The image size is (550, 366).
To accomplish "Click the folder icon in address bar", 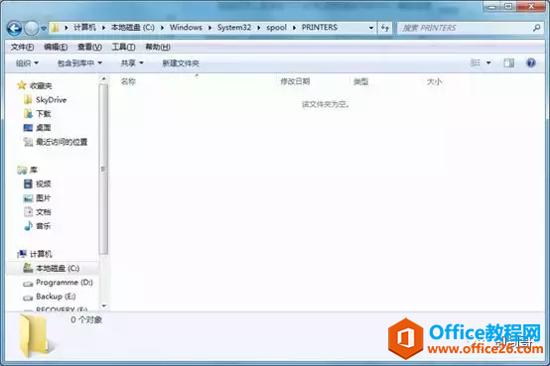I will point(55,28).
